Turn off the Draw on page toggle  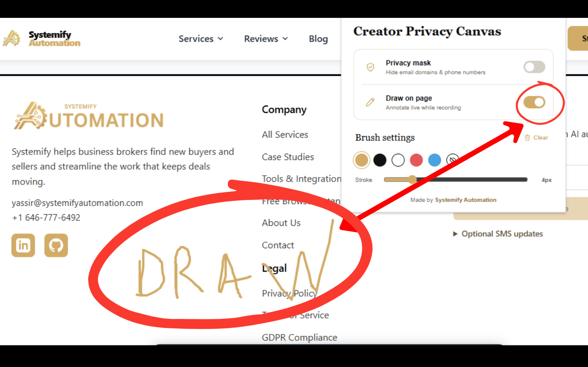click(x=534, y=102)
